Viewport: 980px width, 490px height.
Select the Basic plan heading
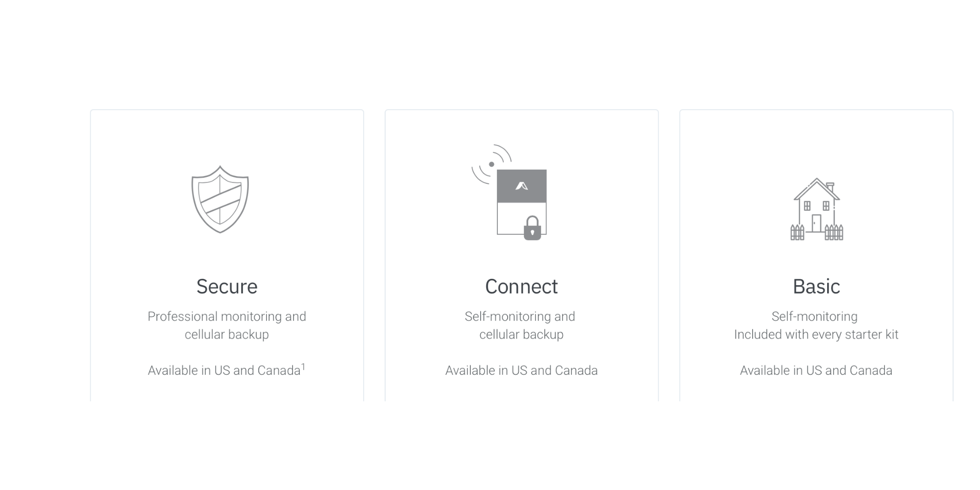coord(816,287)
